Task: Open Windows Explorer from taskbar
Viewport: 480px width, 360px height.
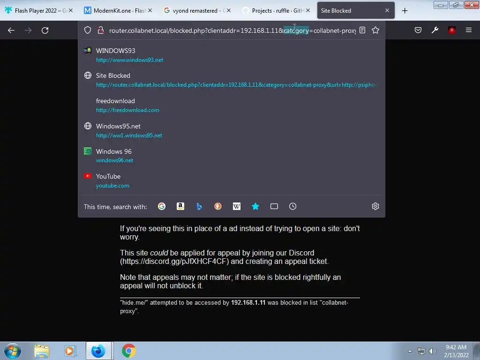Action: pyautogui.click(x=42, y=351)
